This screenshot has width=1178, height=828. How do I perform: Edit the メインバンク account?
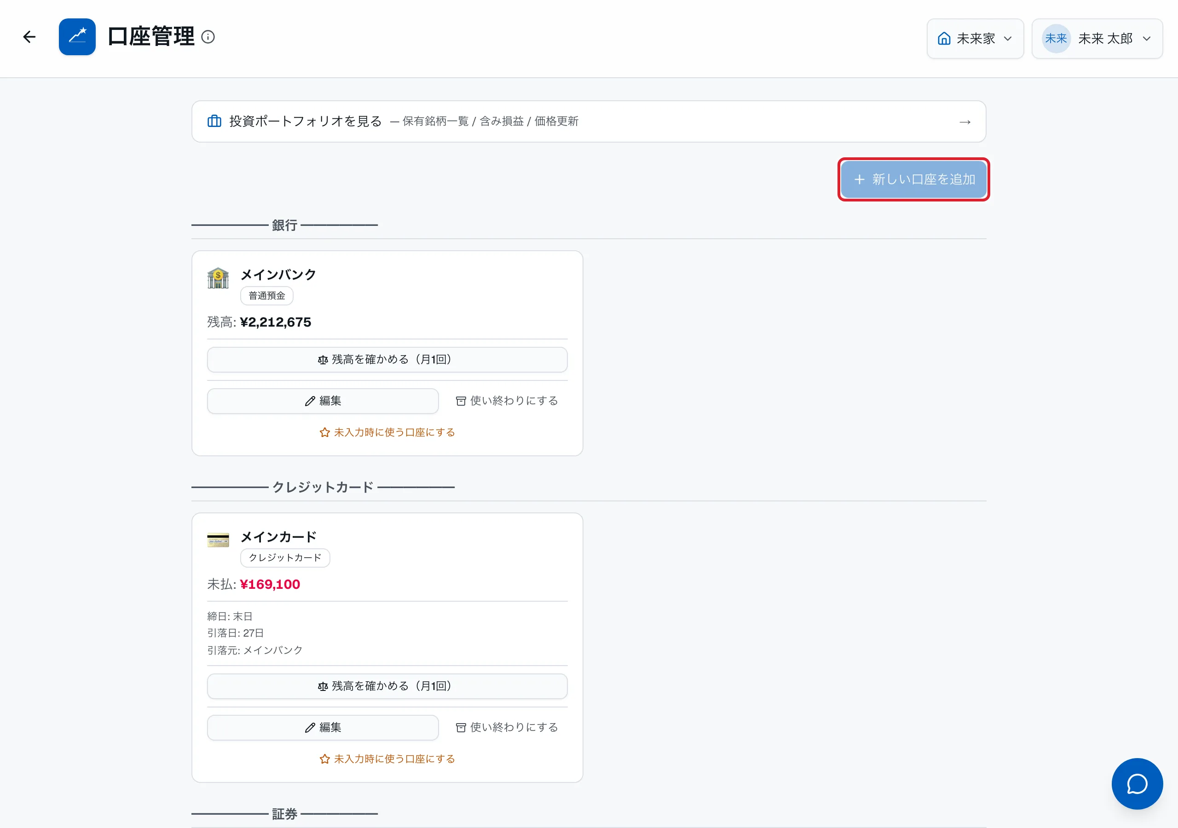click(x=323, y=401)
